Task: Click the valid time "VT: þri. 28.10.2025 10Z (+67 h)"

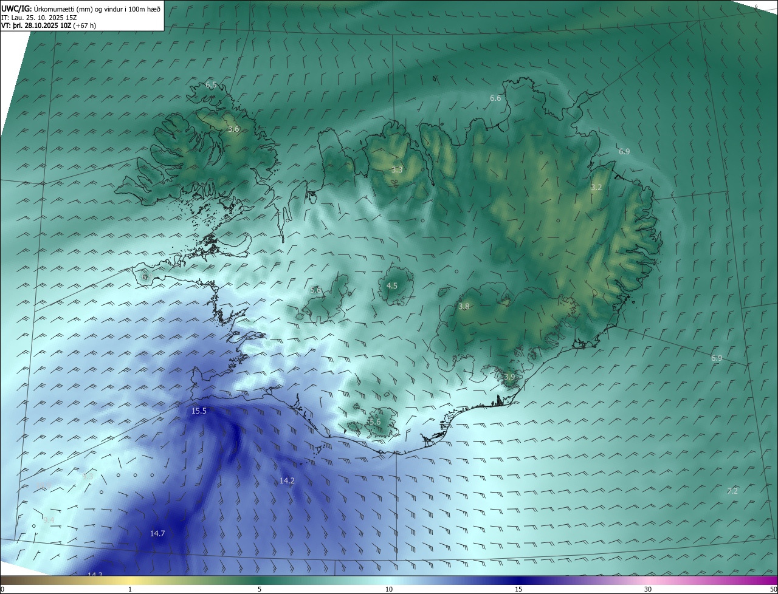Action: pos(49,26)
